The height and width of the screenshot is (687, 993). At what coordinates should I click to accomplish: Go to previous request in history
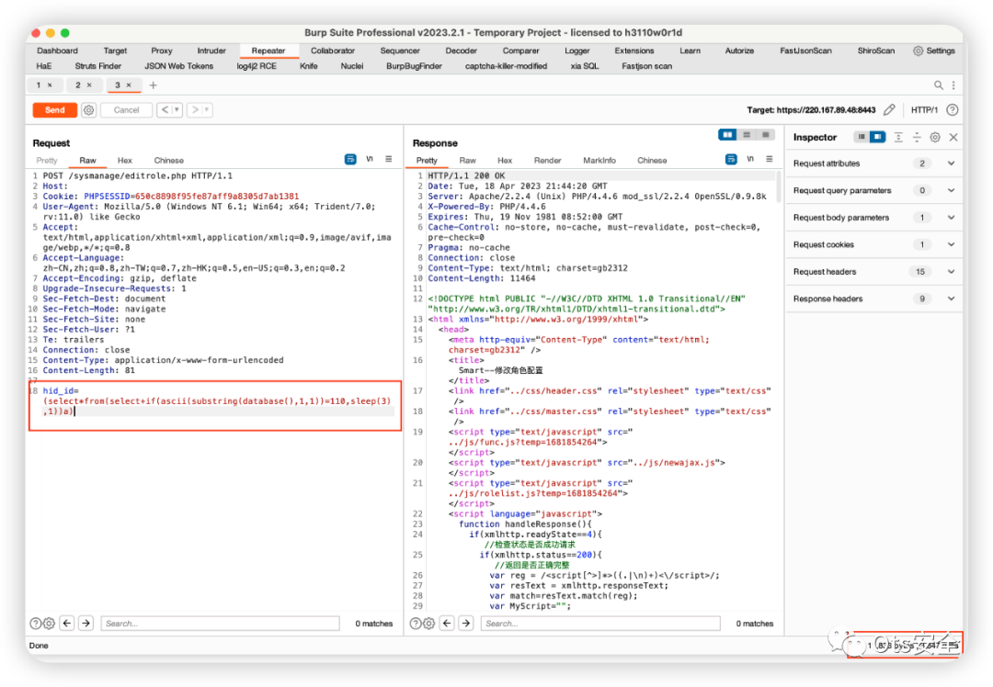pos(165,110)
